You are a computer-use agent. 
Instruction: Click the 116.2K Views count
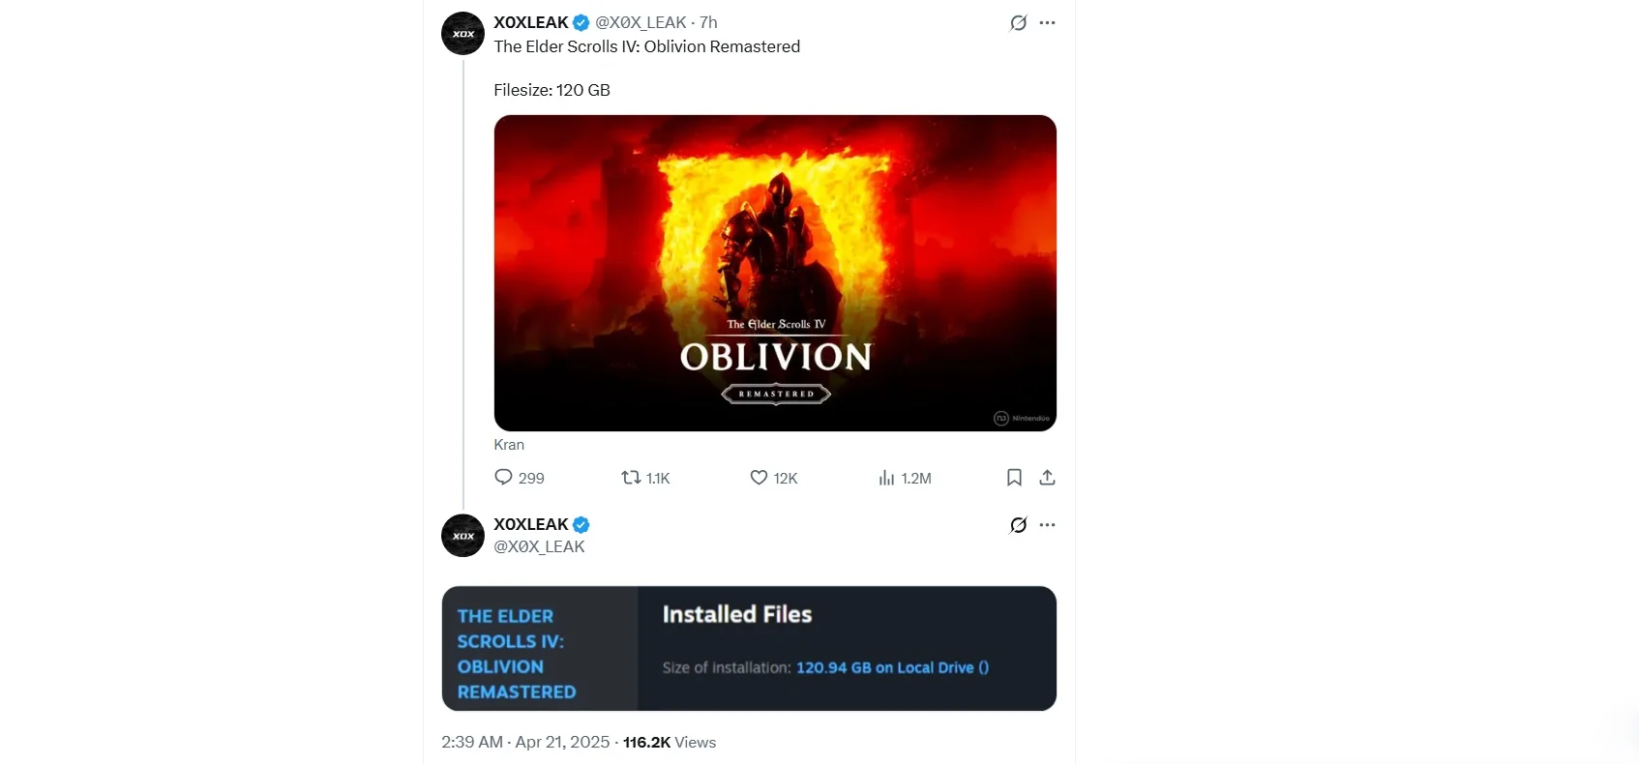[x=670, y=743]
